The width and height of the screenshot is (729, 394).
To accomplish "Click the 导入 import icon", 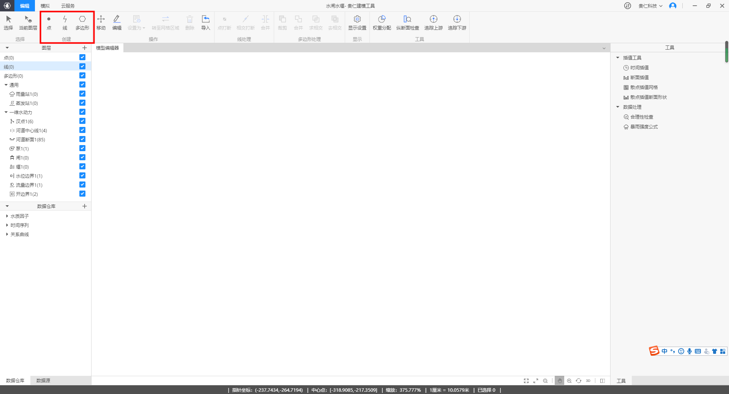I will coord(205,22).
